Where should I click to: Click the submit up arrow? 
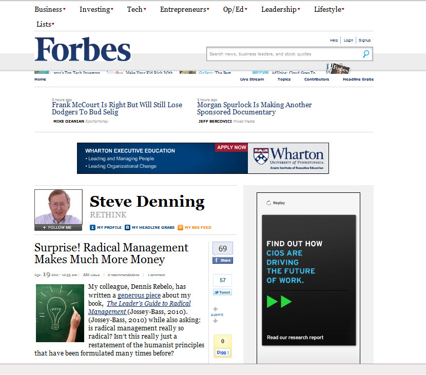[216, 309]
